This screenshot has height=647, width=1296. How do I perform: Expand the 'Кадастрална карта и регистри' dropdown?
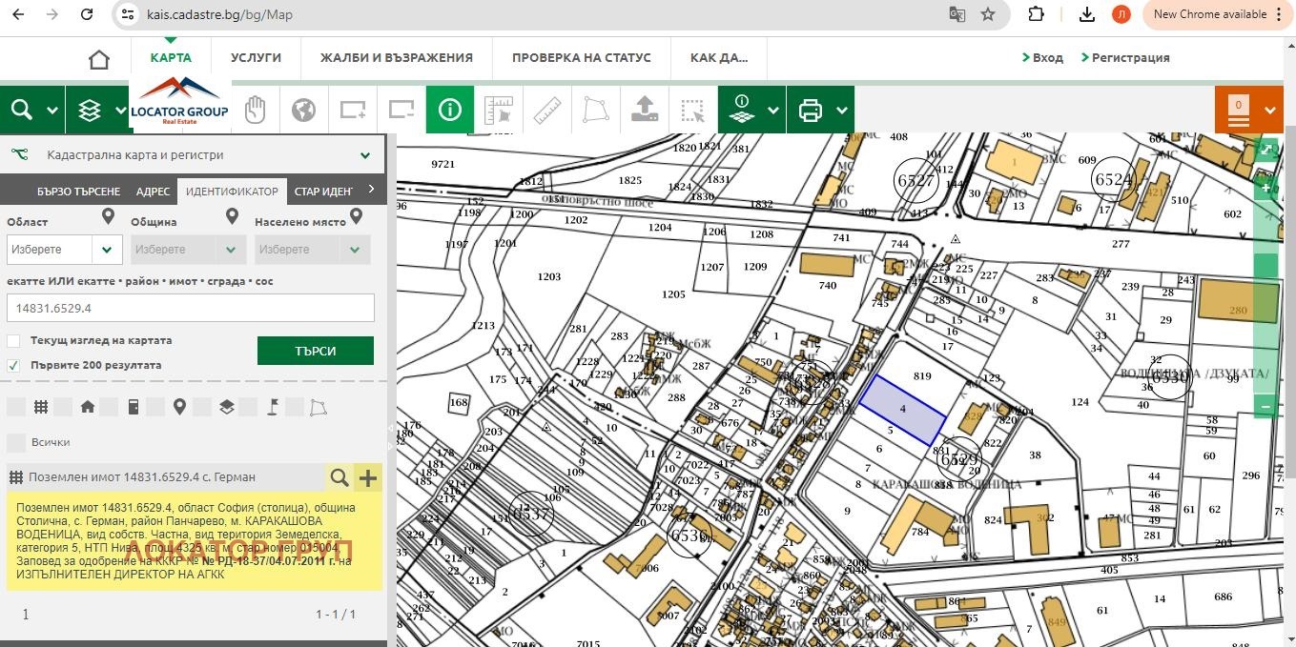pyautogui.click(x=364, y=155)
